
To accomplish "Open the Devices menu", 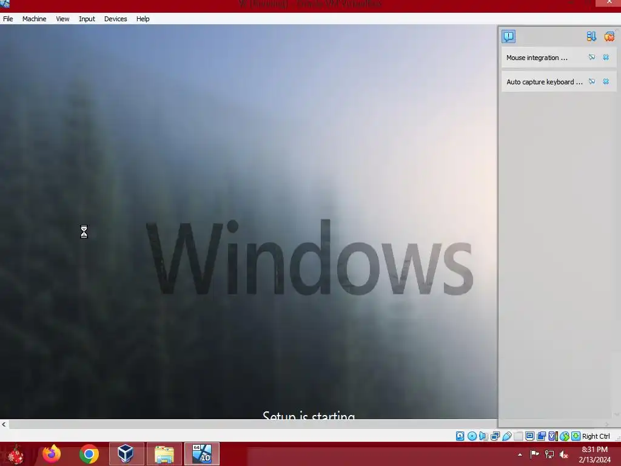I will [x=116, y=19].
